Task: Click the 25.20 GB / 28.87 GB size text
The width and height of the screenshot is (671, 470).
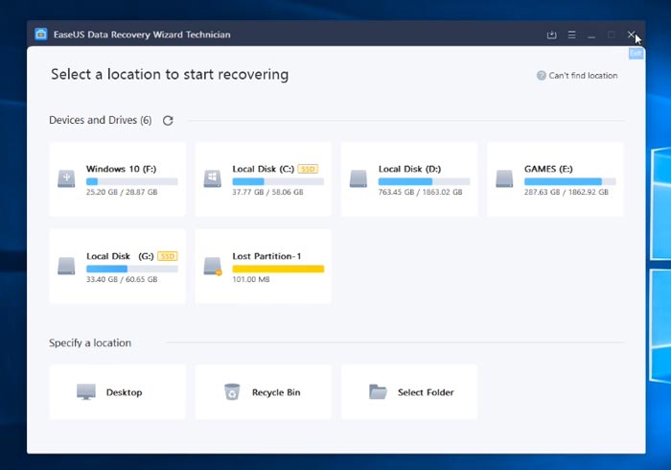Action: (x=122, y=192)
